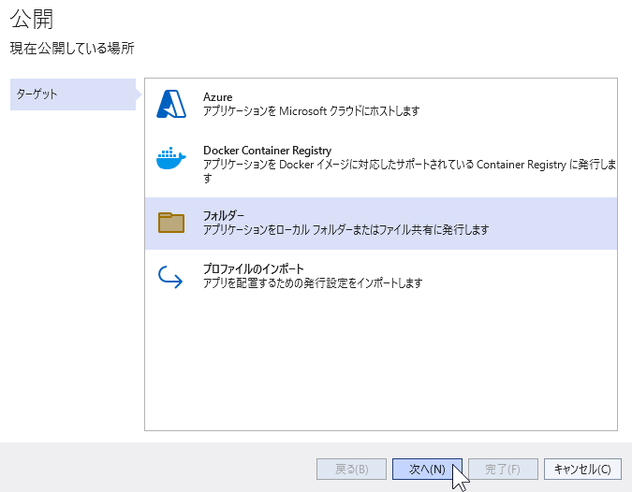Click the import profile arrow icon
Image resolution: width=632 pixels, height=492 pixels.
[170, 277]
